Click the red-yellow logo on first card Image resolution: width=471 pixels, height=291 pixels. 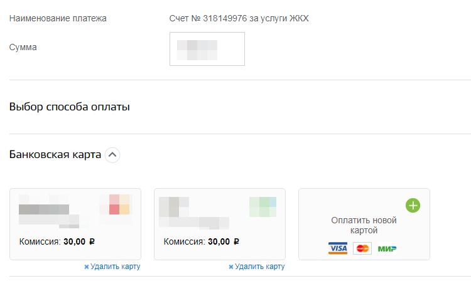119,204
